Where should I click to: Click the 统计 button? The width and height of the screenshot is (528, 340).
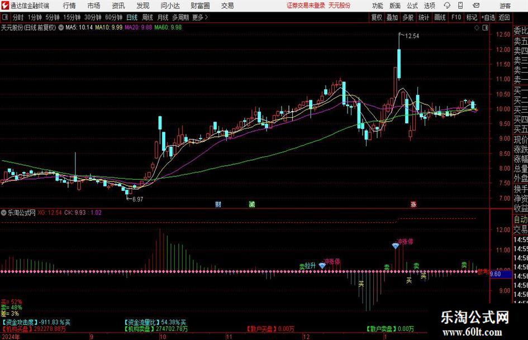pos(424,17)
